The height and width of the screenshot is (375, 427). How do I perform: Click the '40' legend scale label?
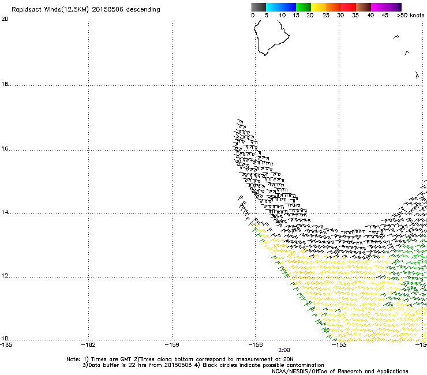[370, 16]
